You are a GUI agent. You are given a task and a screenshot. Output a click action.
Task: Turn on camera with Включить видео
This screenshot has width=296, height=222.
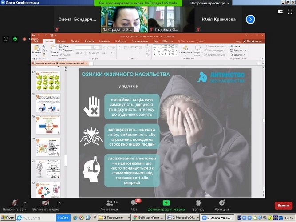coord(46,203)
